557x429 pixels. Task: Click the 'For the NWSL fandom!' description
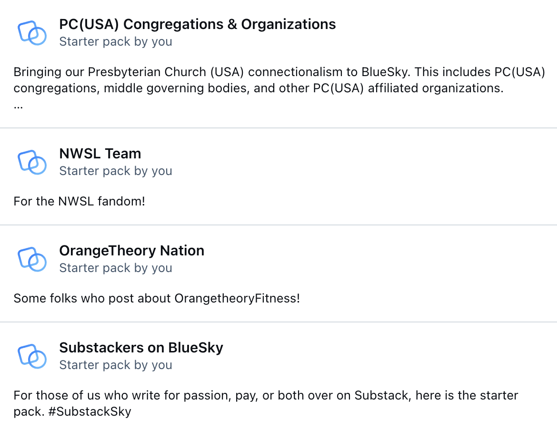coord(79,201)
